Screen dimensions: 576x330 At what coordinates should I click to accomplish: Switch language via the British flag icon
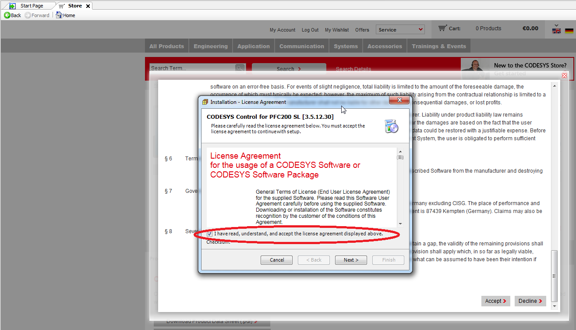click(x=556, y=30)
